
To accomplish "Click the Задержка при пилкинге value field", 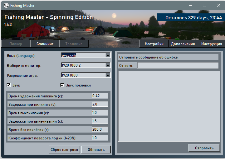I will coord(100,104).
